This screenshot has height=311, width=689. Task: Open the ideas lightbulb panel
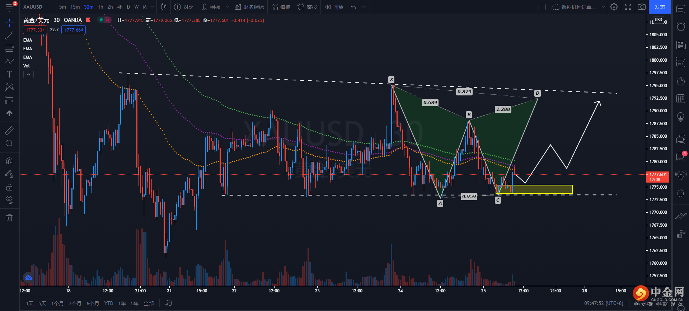click(x=680, y=117)
